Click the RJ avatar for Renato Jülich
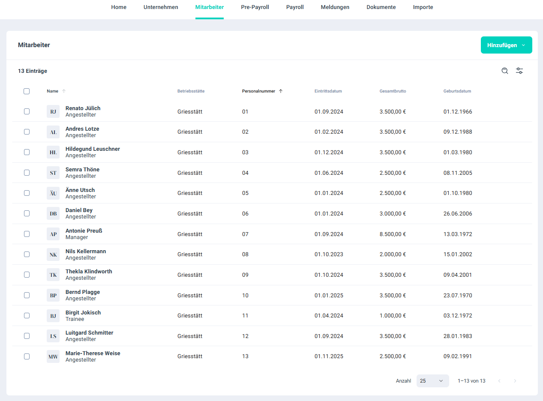 (x=53, y=112)
